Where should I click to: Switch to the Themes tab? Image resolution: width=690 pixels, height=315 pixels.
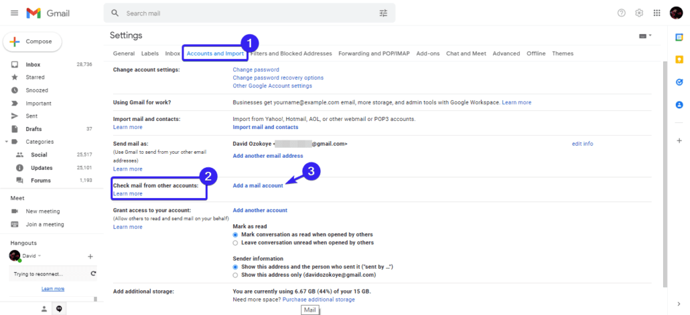tap(563, 54)
